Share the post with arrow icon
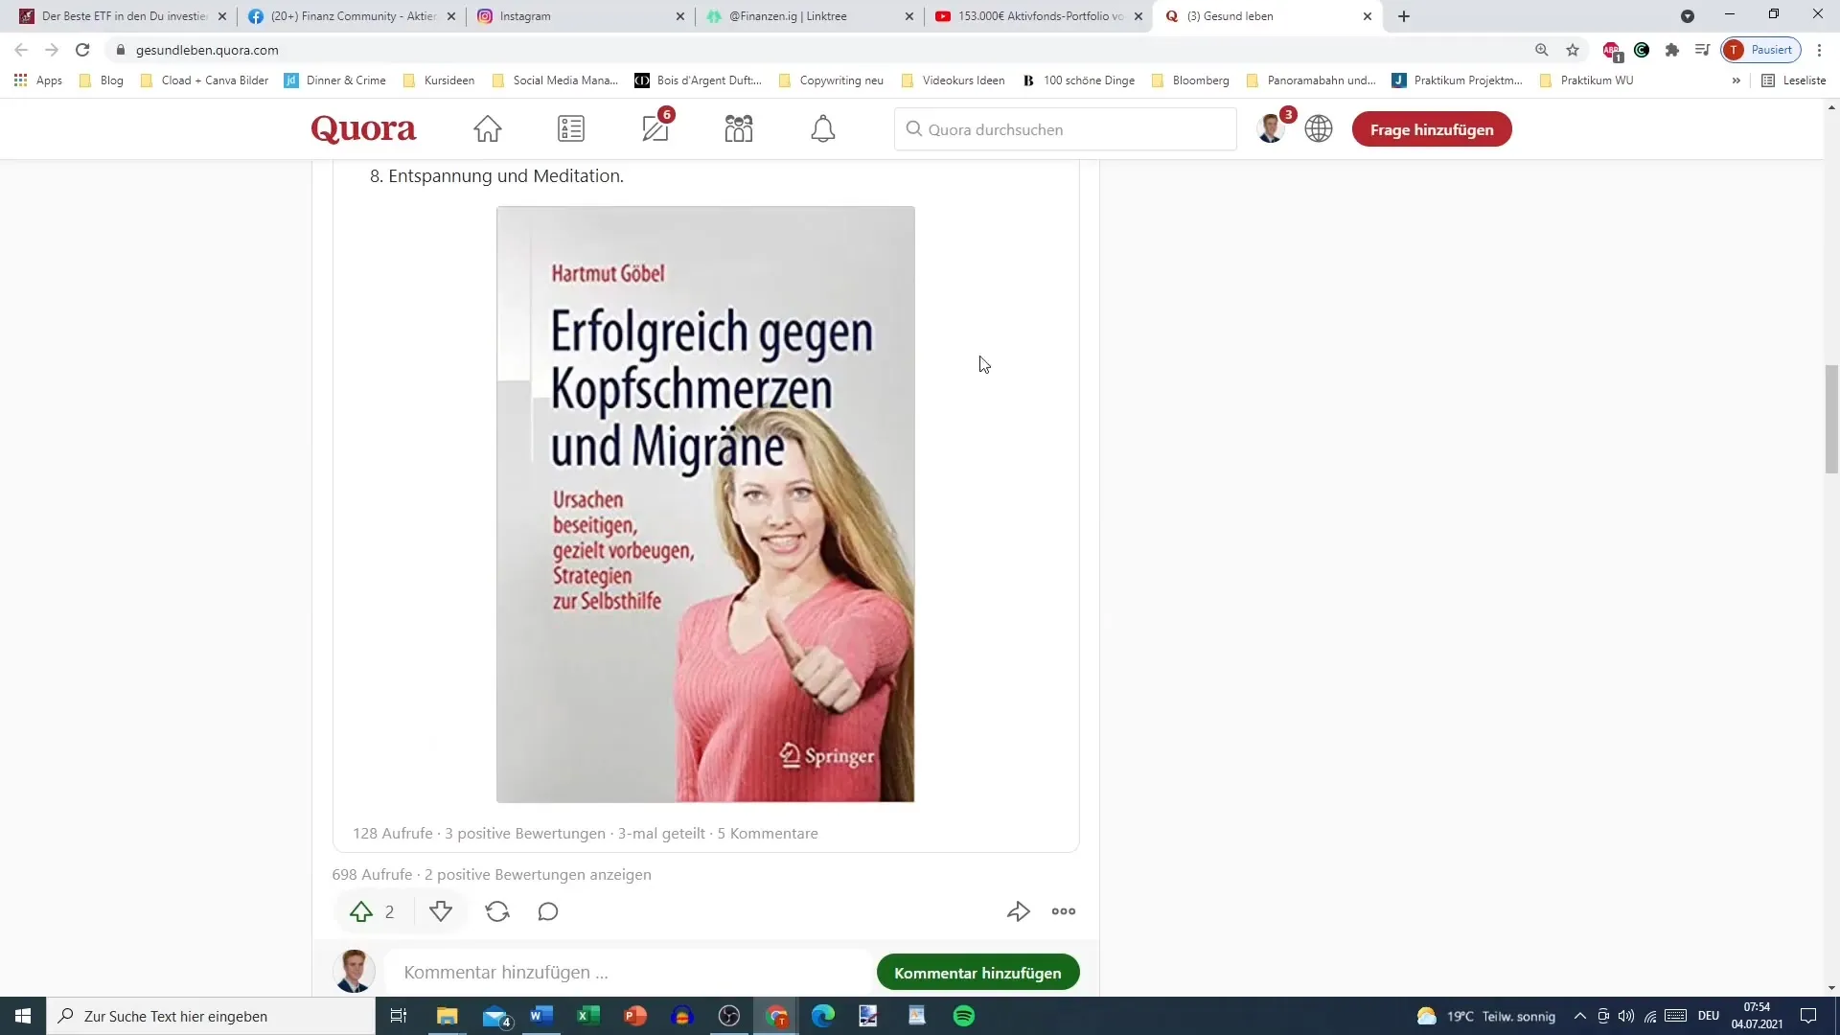The image size is (1840, 1035). 1019,911
